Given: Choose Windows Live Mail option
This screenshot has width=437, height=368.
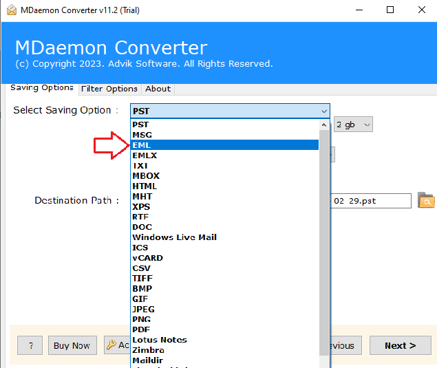Looking at the screenshot, I should [x=224, y=237].
